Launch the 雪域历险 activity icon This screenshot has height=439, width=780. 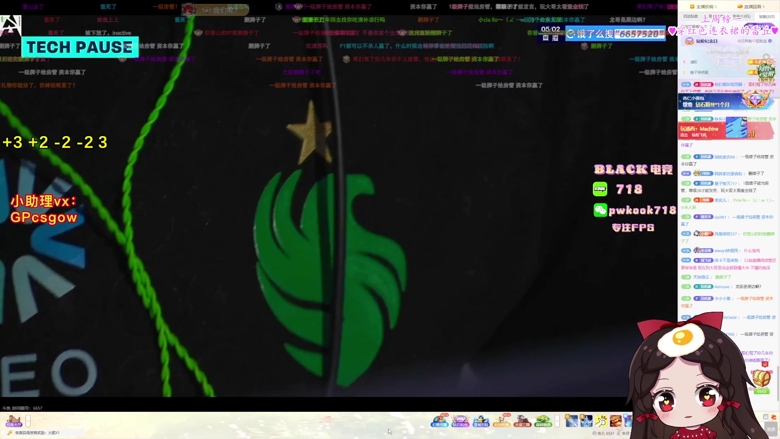(481, 421)
